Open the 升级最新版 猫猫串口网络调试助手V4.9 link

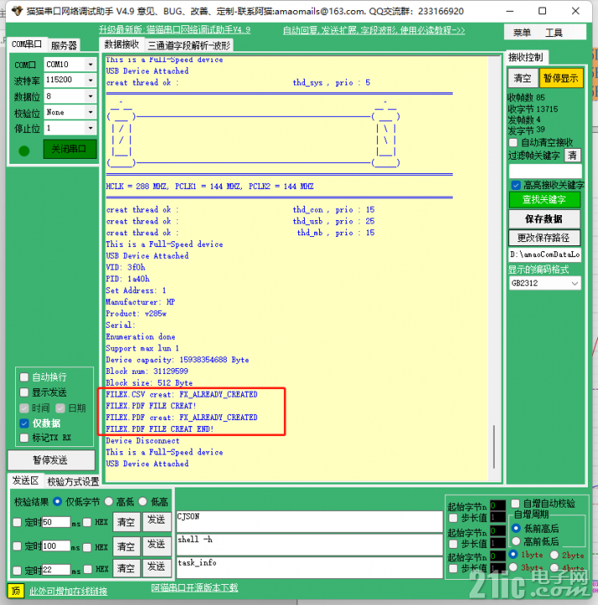pyautogui.click(x=175, y=29)
